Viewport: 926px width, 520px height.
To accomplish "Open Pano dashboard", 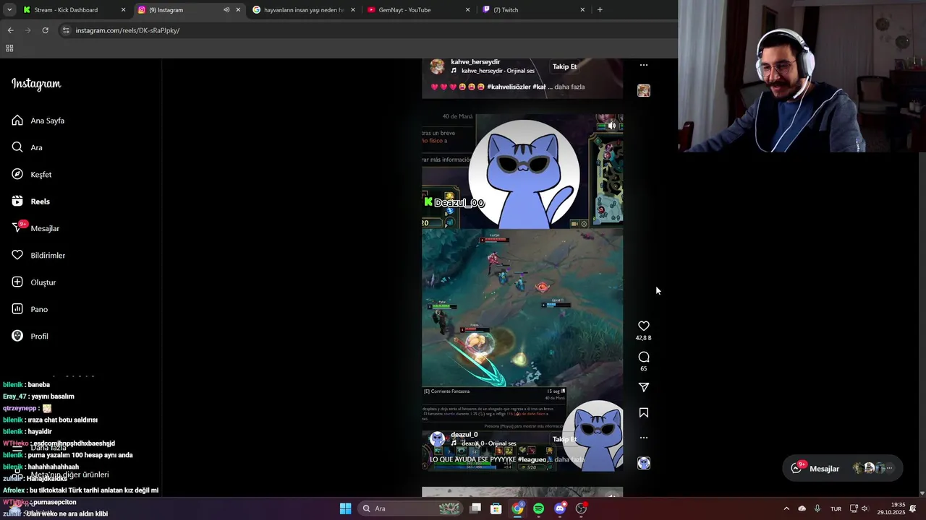I will click(x=30, y=309).
